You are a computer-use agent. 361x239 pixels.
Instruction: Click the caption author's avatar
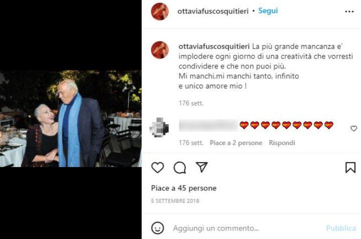coord(160,50)
